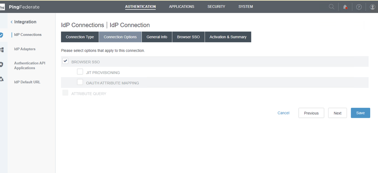The image size is (378, 173).
Task: Select the shield icon in left rail
Action: (1, 35)
